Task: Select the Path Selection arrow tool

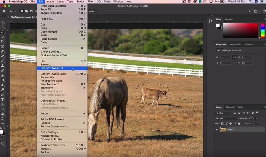Action: [x=2, y=104]
